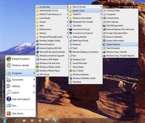Select the System Tools folder entry

pos(85,10)
